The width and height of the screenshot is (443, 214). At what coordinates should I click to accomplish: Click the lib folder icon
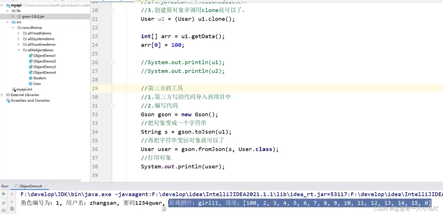[13, 11]
